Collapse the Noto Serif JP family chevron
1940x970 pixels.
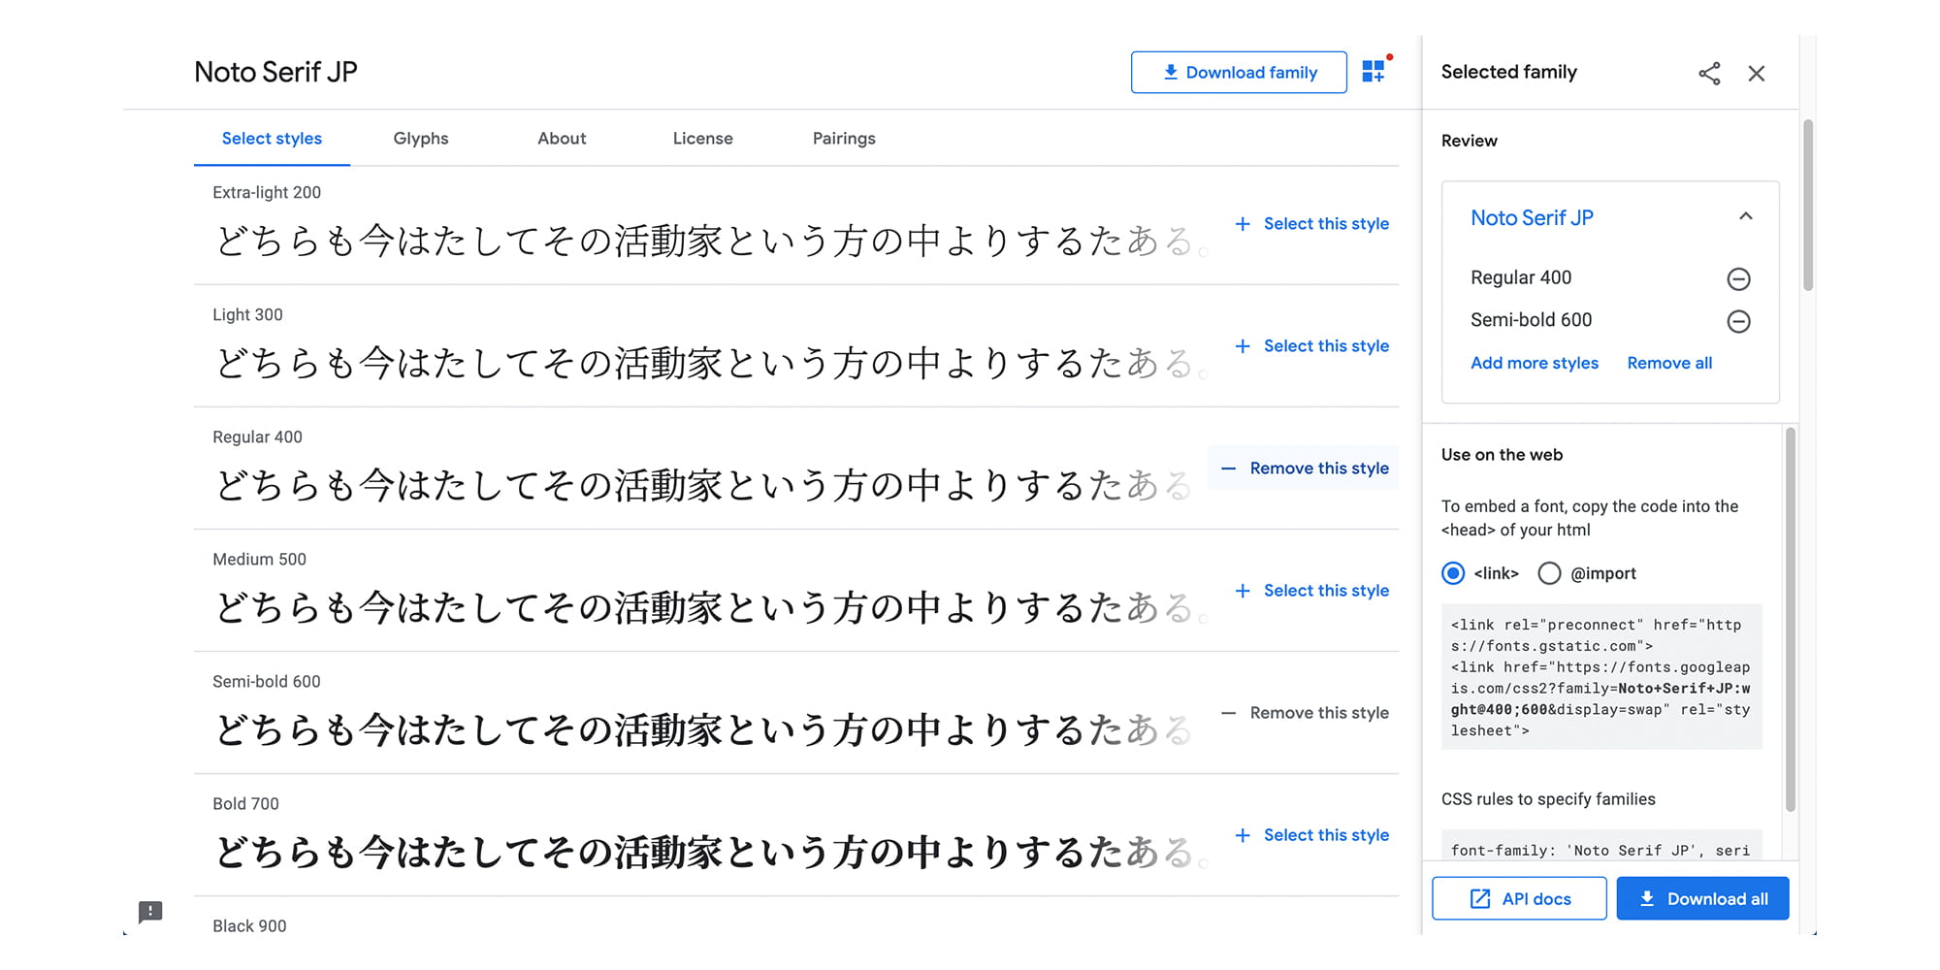click(x=1746, y=216)
